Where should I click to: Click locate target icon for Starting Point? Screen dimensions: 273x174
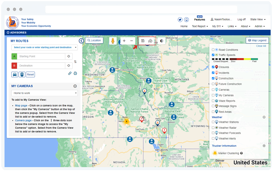69,56
